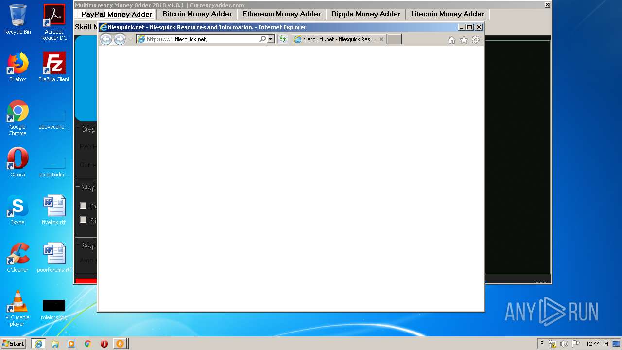This screenshot has width=622, height=350.
Task: Launch Skype from the desktop
Action: [x=17, y=210]
